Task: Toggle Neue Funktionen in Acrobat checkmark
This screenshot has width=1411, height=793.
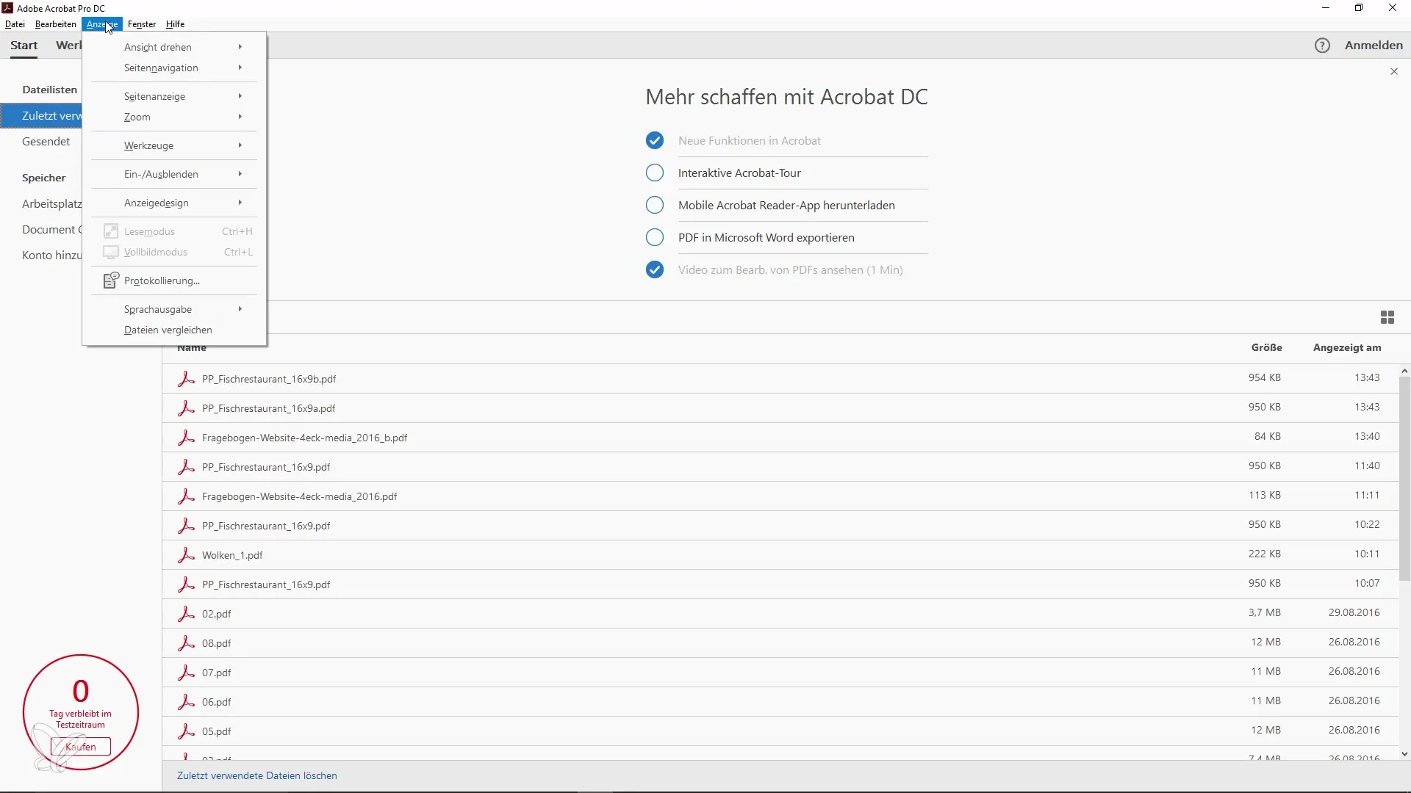Action: pos(654,140)
